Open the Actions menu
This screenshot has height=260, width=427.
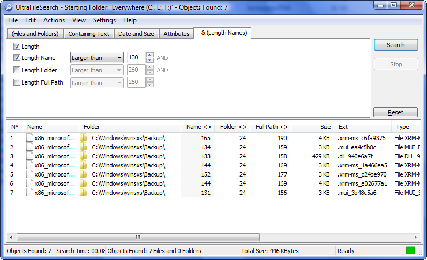tap(54, 20)
